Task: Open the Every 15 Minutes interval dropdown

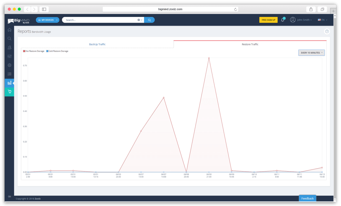Action: (311, 52)
